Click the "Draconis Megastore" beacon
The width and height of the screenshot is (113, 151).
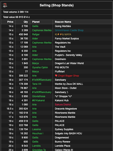pyautogui.click(x=66, y=109)
